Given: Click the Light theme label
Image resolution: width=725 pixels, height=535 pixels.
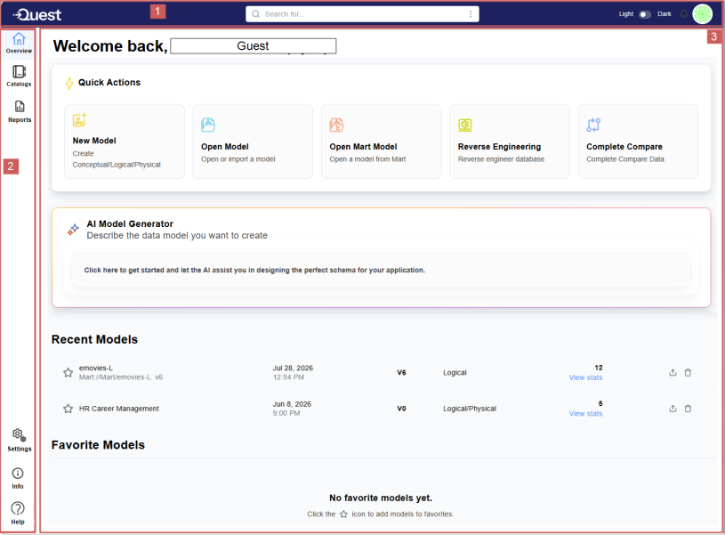Looking at the screenshot, I should (626, 14).
